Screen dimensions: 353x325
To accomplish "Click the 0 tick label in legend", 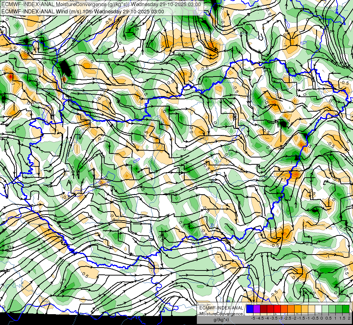I will [x=322, y=318].
